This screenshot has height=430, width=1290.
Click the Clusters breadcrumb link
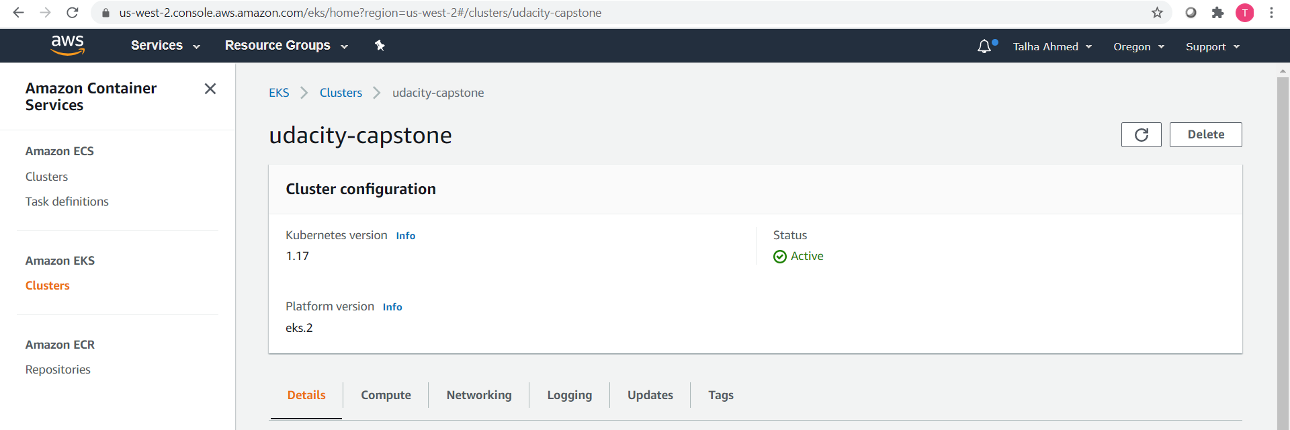click(x=341, y=93)
